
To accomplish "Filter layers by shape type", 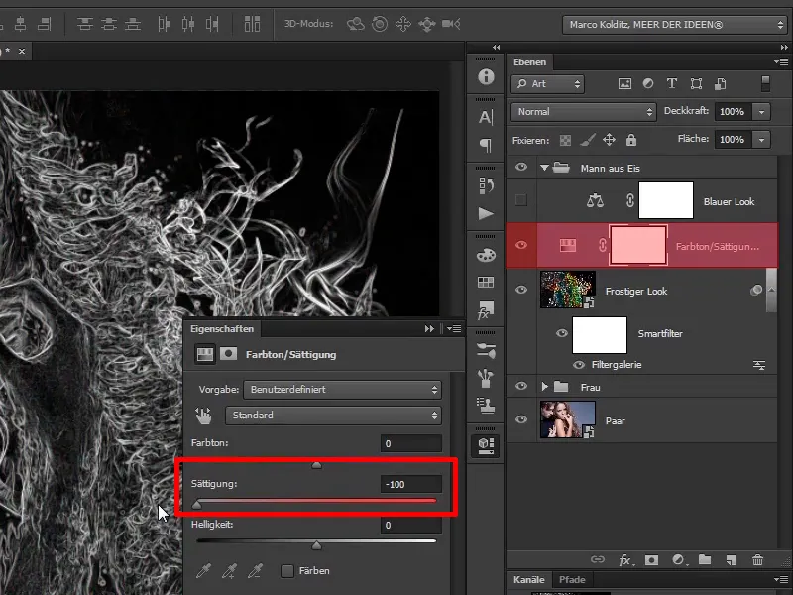I will 696,84.
